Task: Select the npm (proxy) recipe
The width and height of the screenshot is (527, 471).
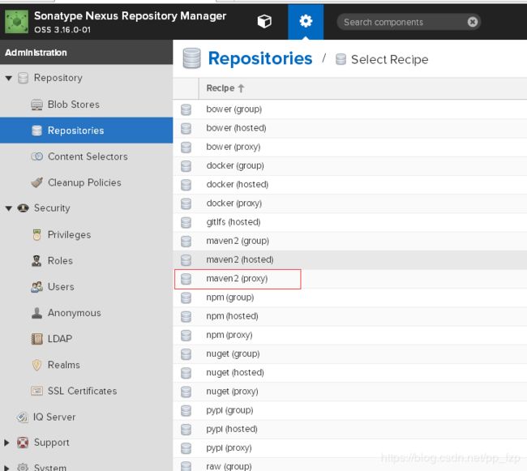Action: [350, 335]
